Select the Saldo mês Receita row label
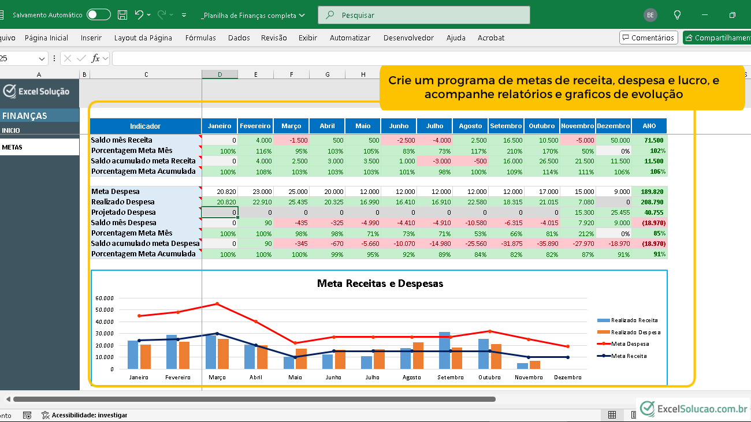This screenshot has height=422, width=751. coord(146,140)
